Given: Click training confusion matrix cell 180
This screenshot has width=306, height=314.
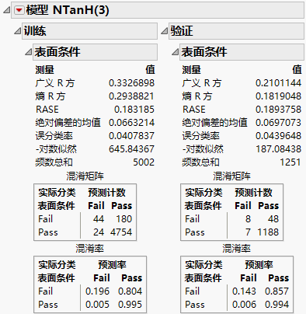Looking at the screenshot, I should pyautogui.click(x=124, y=219).
